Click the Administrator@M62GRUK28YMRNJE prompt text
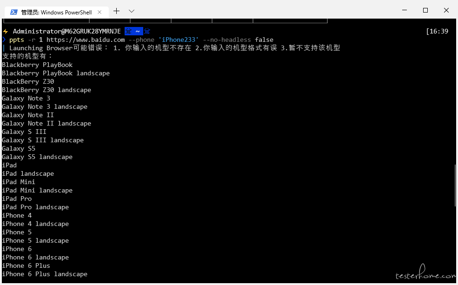Image resolution: width=458 pixels, height=285 pixels. pos(66,31)
